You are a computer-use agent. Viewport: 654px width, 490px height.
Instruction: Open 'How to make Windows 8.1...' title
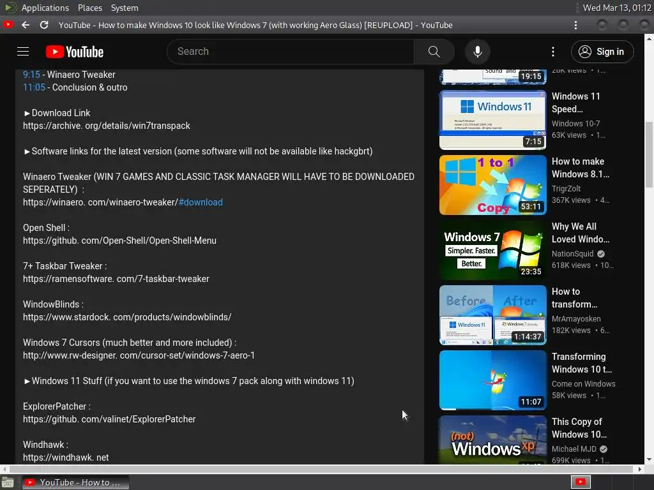[x=580, y=168]
